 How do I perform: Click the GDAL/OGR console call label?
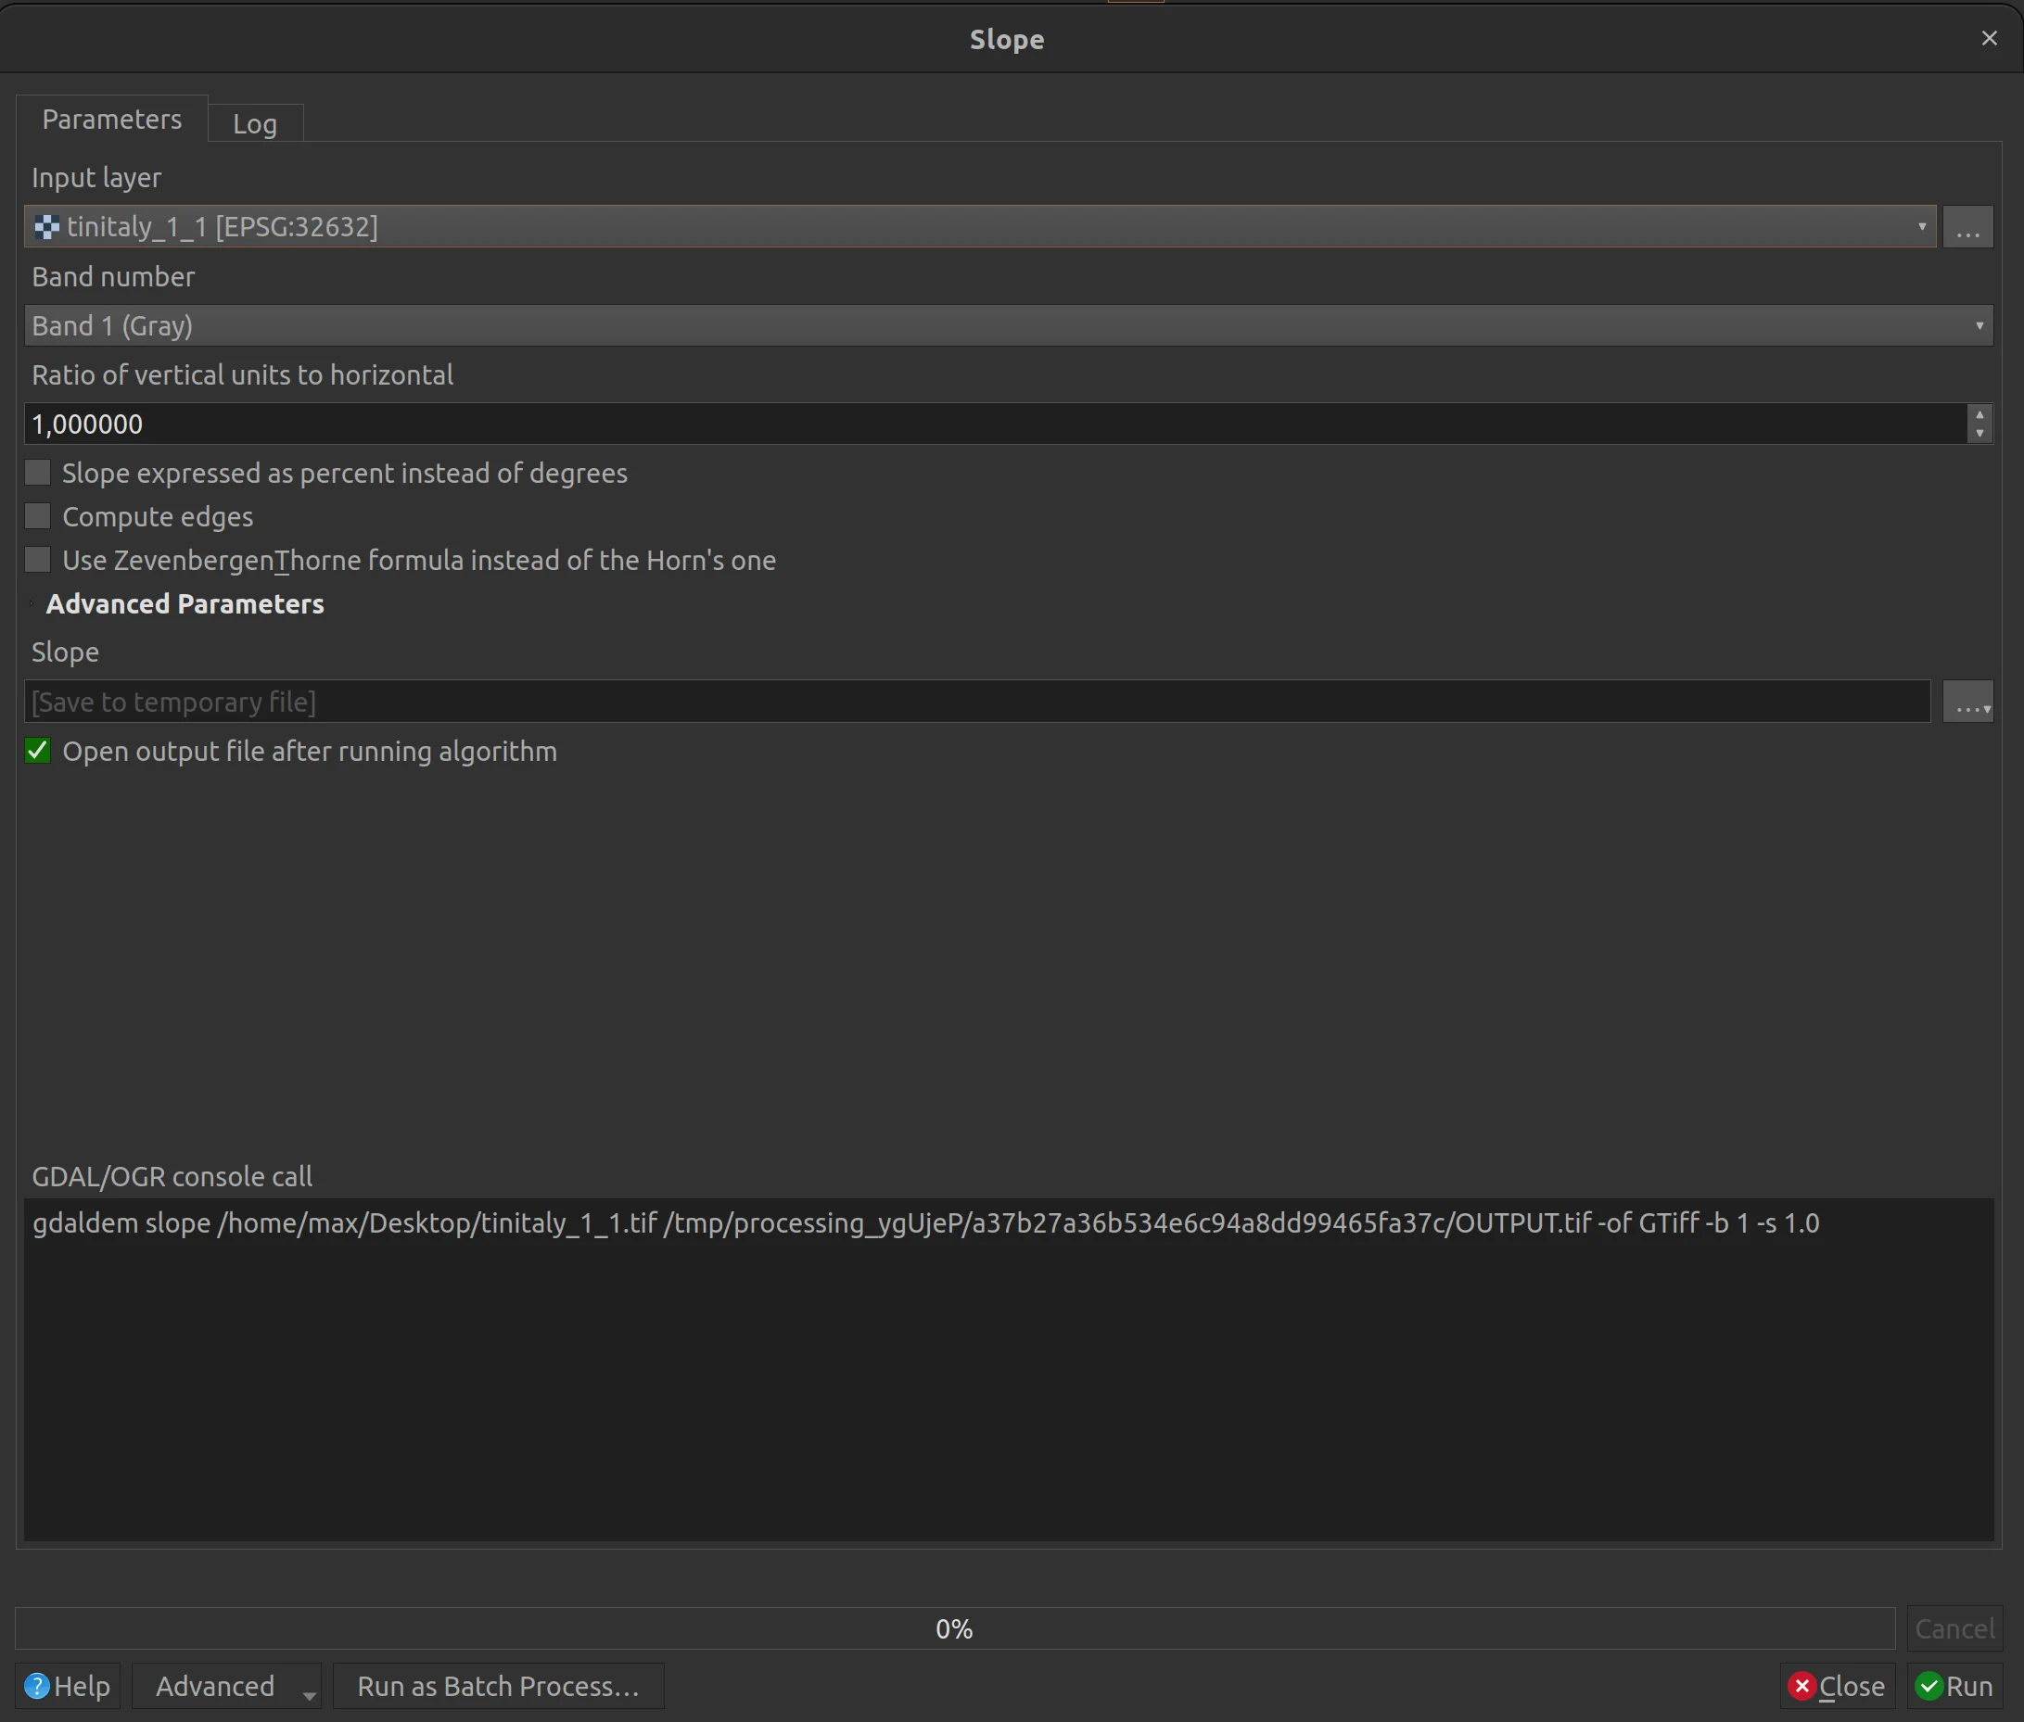172,1176
